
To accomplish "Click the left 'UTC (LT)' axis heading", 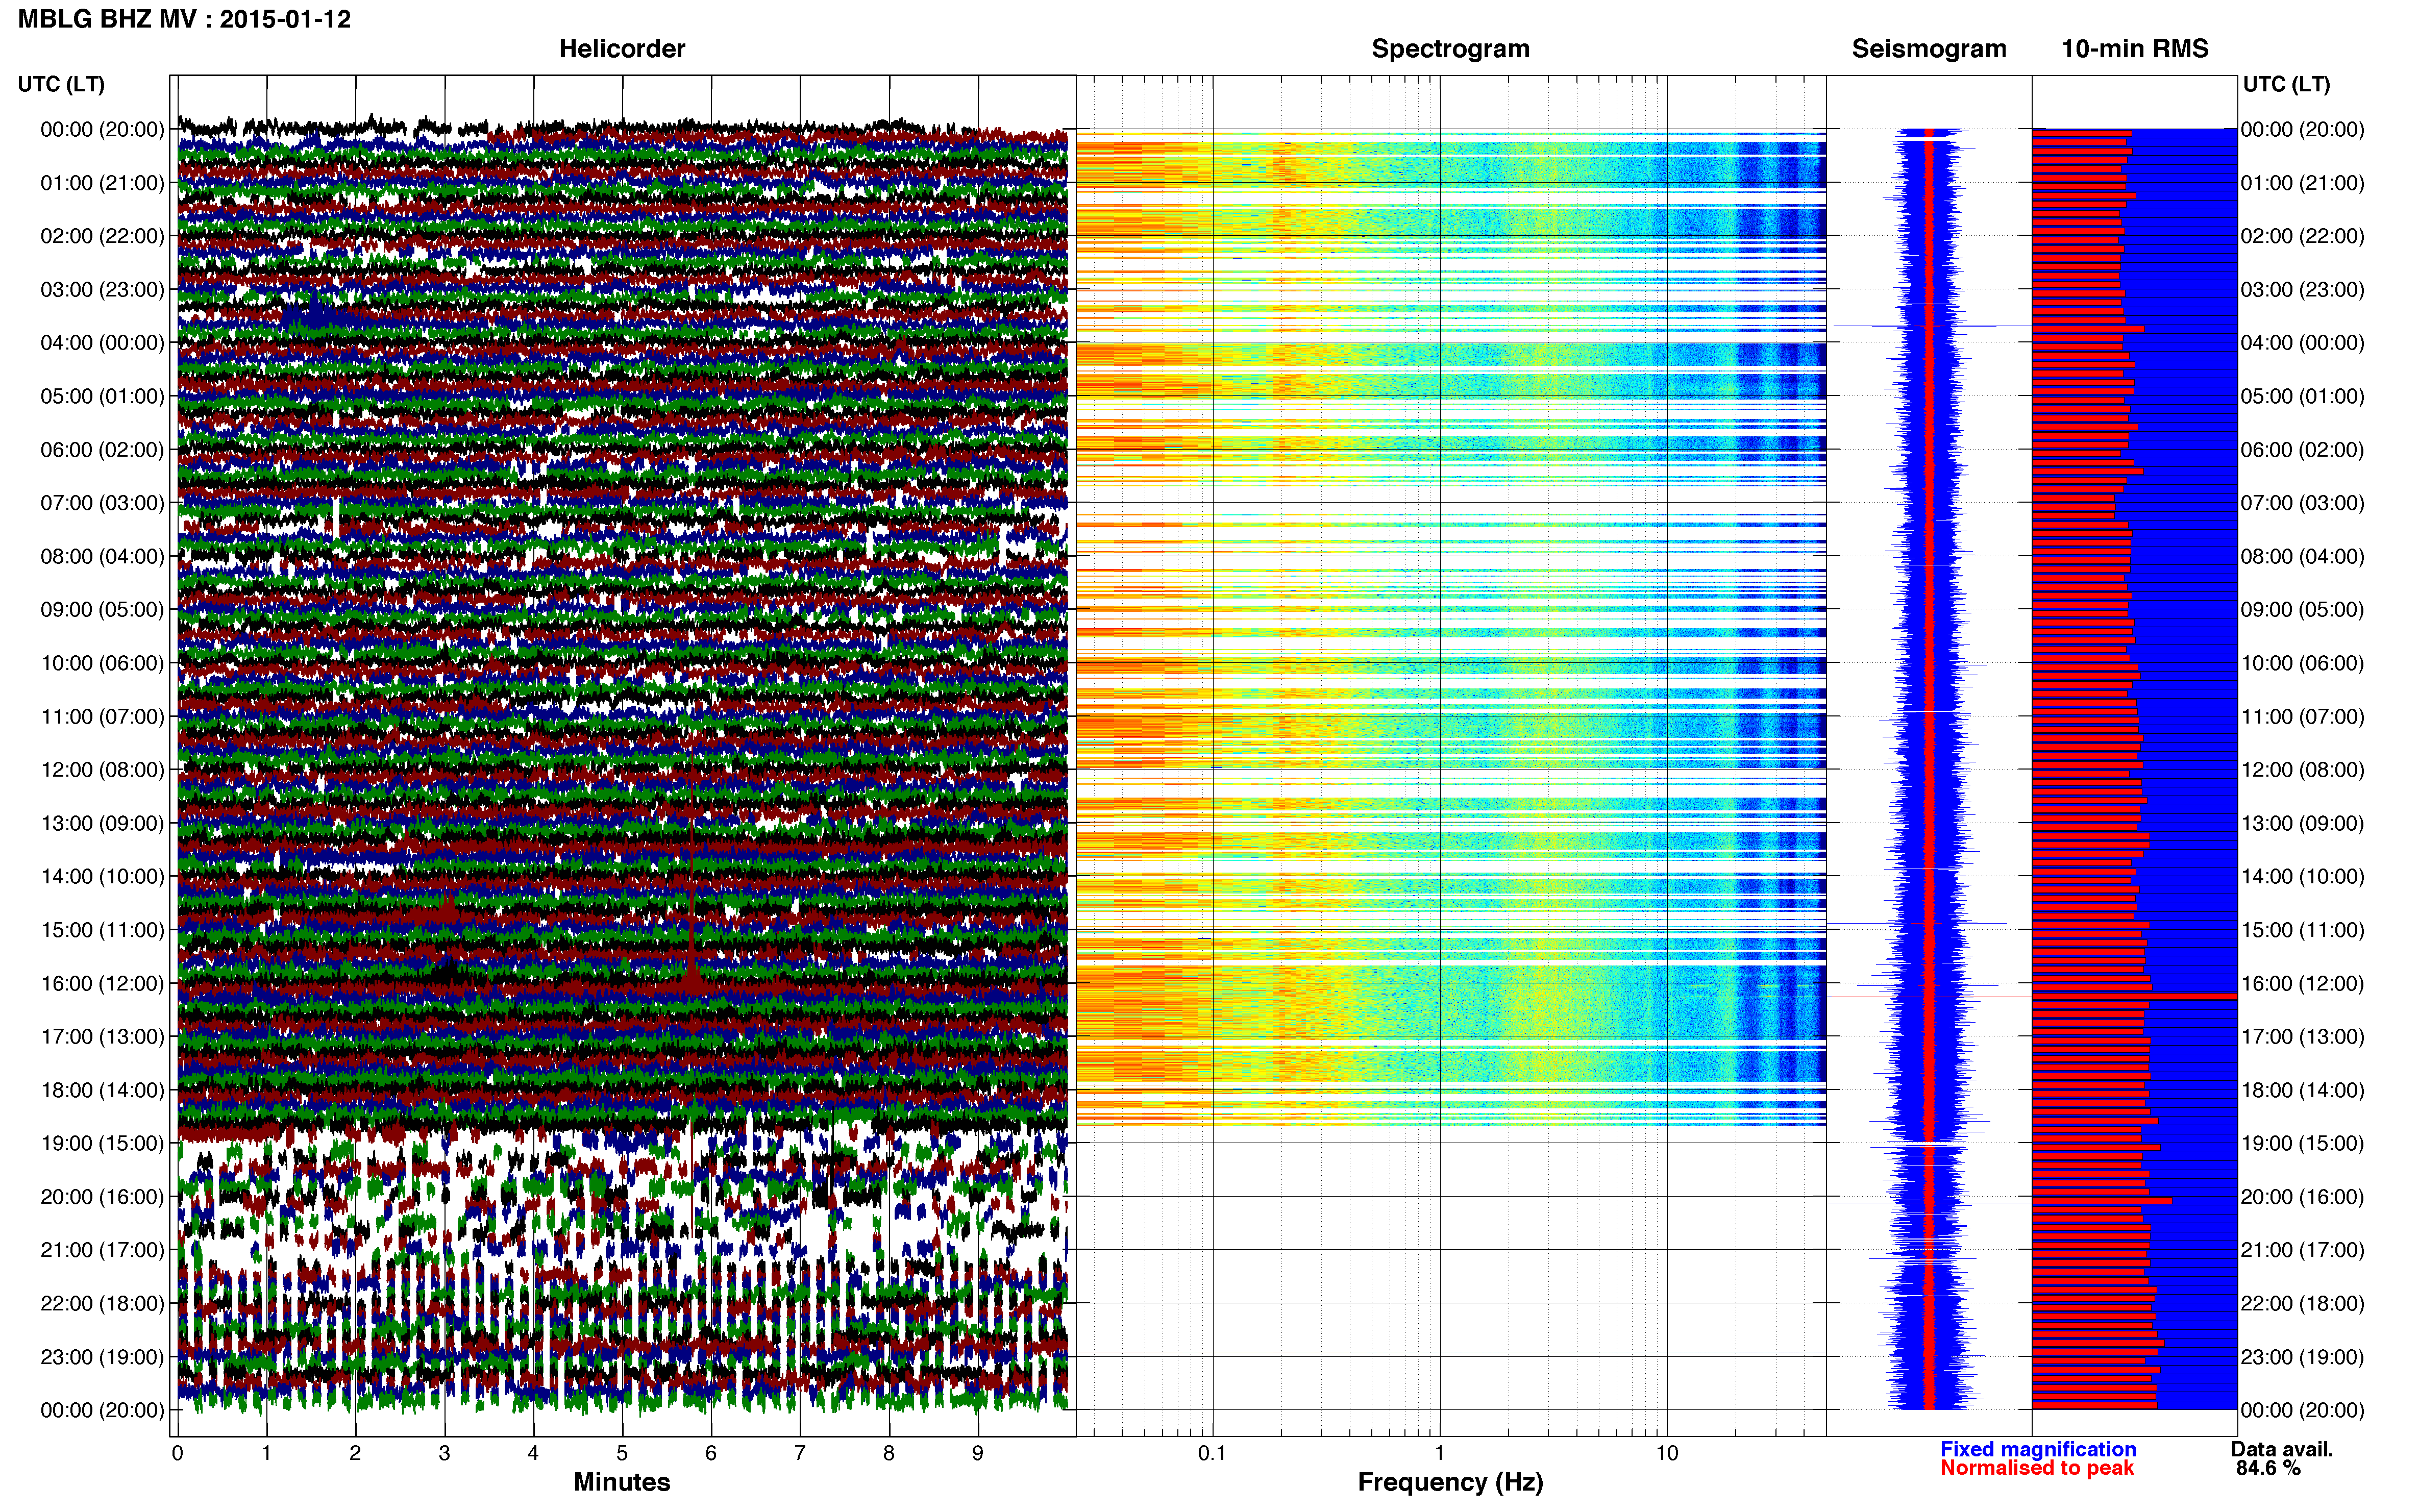I will coord(61,84).
